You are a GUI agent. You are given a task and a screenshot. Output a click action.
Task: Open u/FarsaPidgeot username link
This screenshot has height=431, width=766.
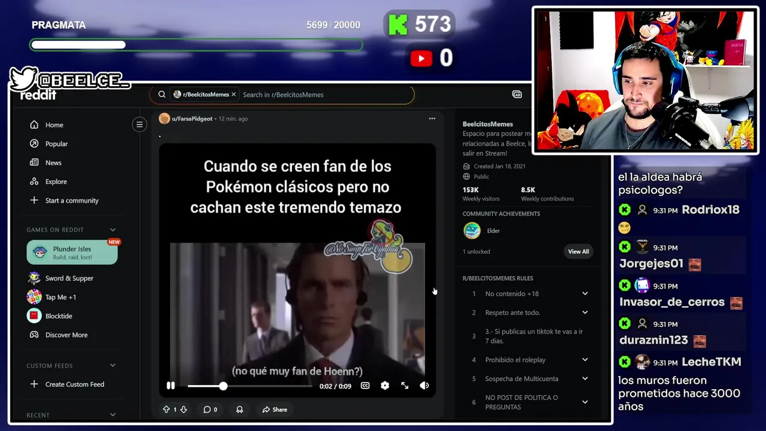coord(192,119)
